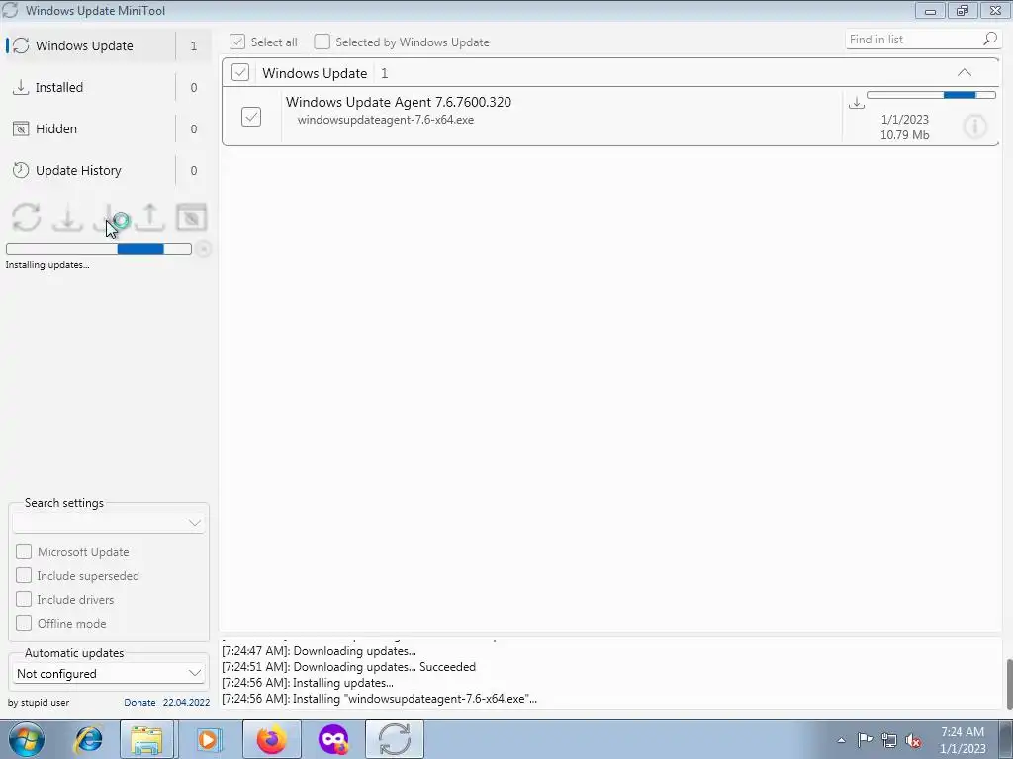Click the network tray icon

pyautogui.click(x=889, y=740)
